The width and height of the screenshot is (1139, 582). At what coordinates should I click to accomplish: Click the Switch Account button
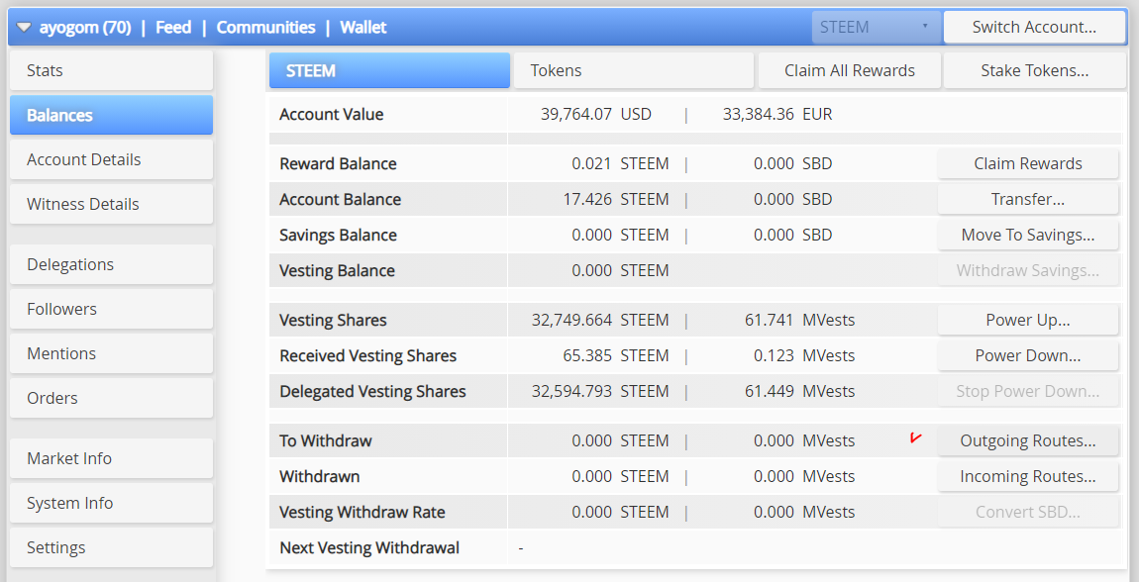(x=1034, y=28)
